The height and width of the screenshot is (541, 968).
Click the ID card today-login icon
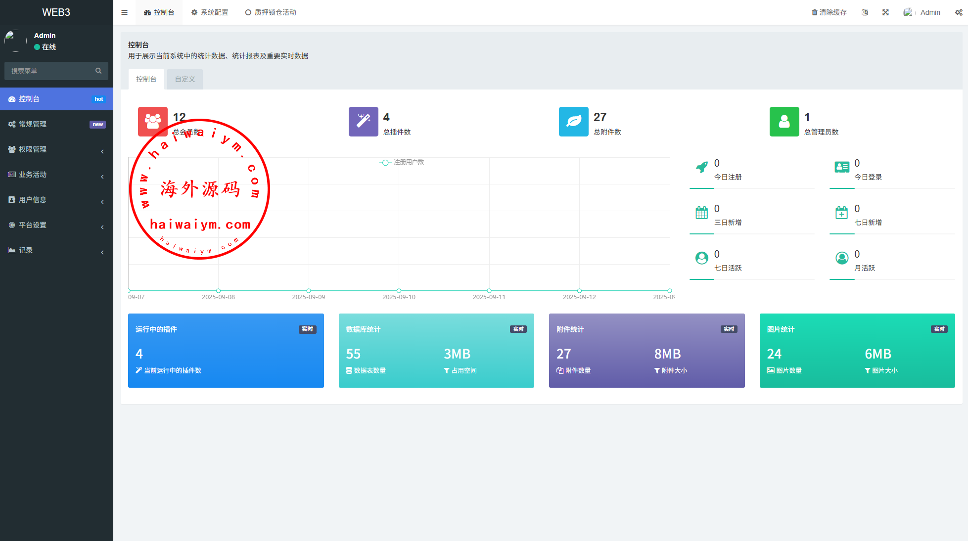point(841,167)
